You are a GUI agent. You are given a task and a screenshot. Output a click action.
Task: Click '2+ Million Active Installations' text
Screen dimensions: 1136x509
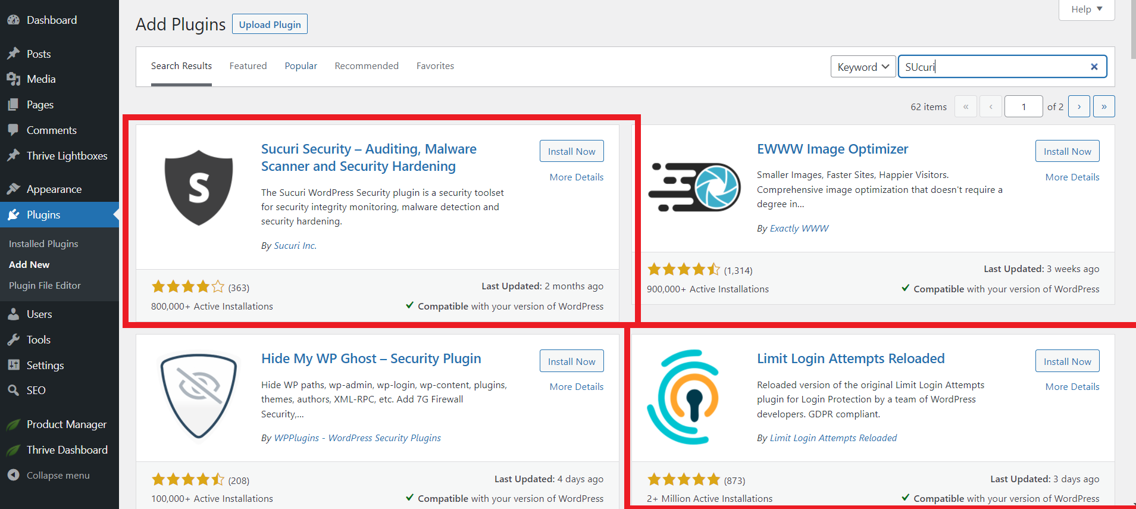coord(709,498)
